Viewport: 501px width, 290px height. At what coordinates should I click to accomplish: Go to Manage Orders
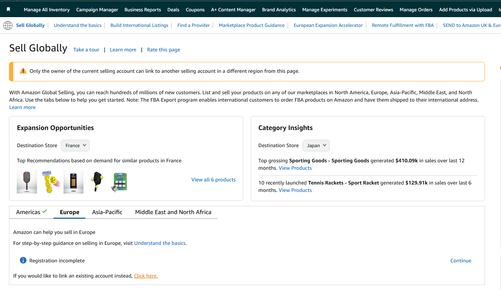tap(416, 10)
